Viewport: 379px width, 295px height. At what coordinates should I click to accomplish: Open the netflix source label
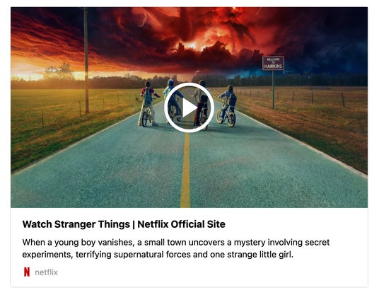tap(46, 272)
